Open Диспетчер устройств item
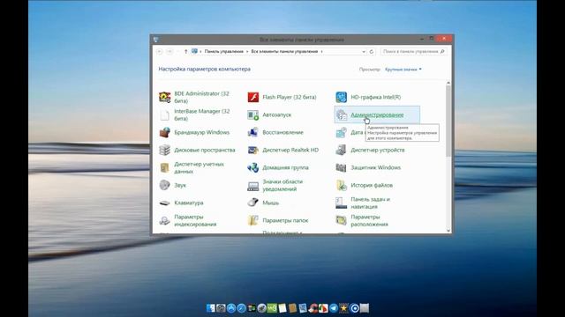This screenshot has height=317, width=565. [x=371, y=150]
